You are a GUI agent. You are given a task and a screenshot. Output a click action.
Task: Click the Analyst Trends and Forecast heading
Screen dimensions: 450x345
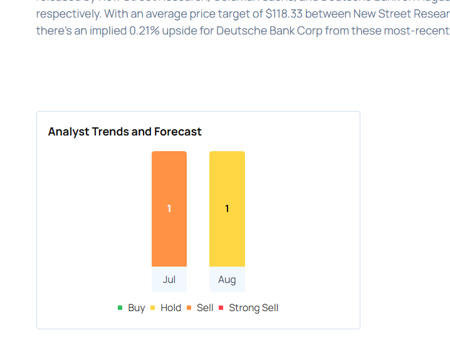(x=125, y=132)
